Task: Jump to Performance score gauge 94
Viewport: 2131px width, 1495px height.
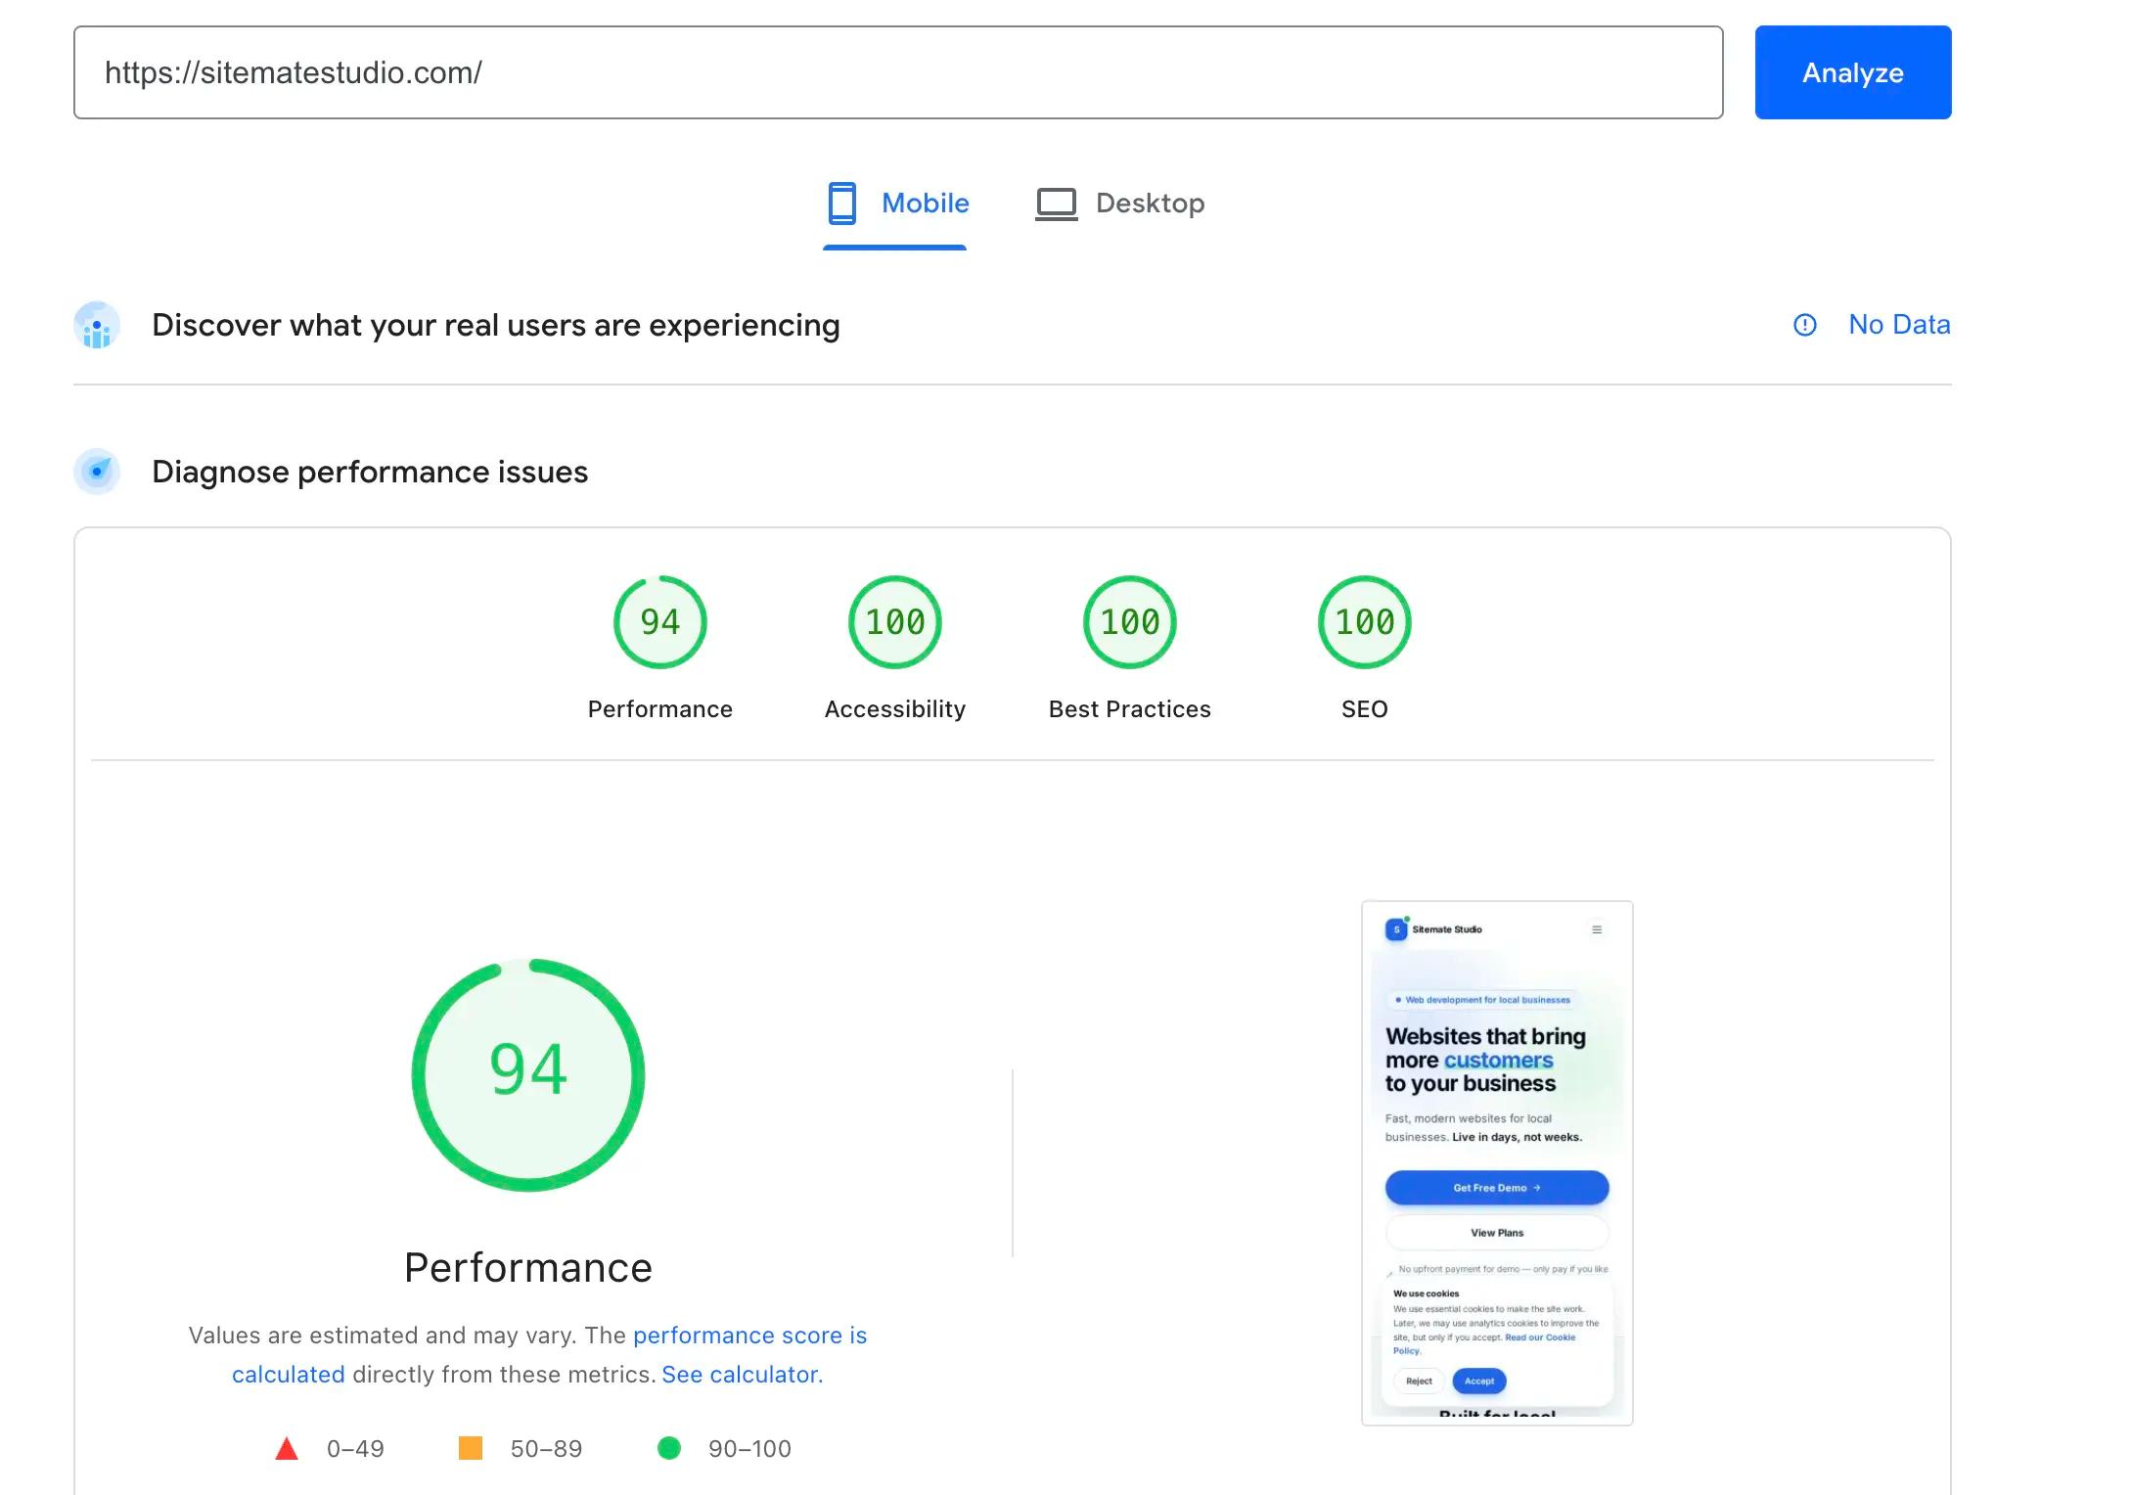Action: [x=660, y=622]
